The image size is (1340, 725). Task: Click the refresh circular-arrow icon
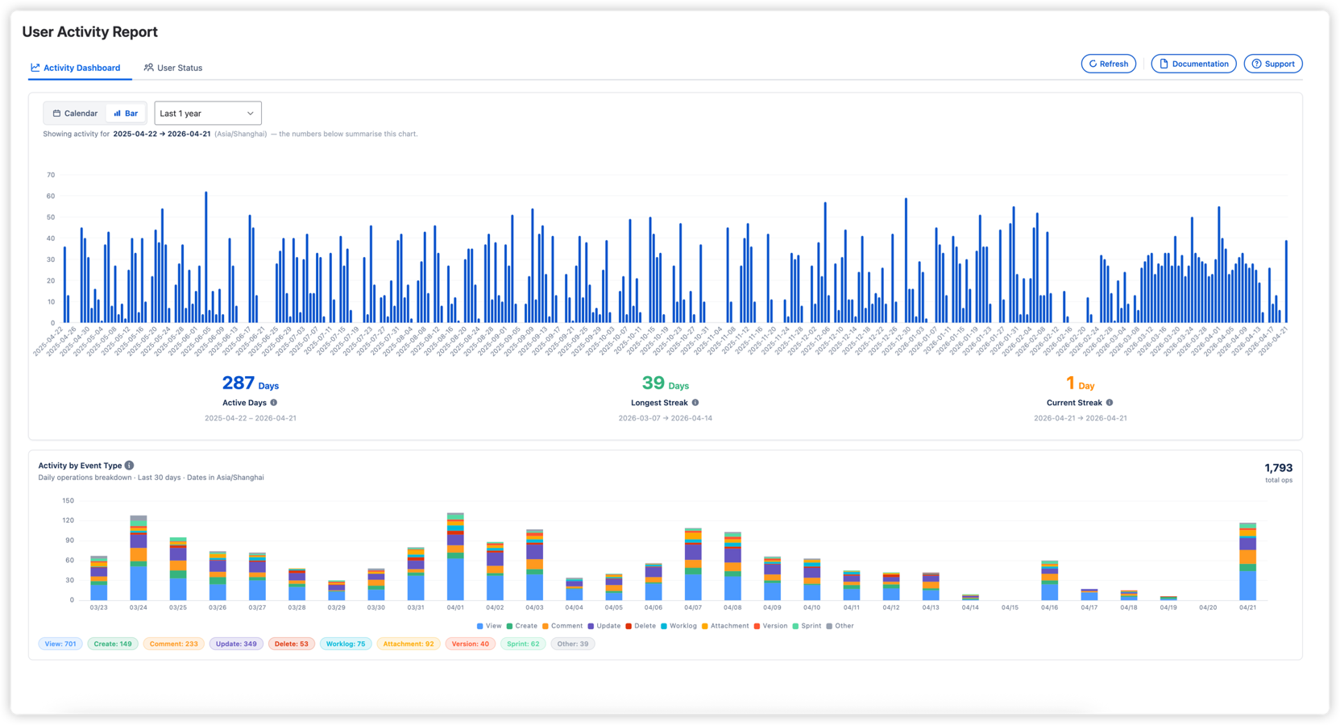[1093, 64]
